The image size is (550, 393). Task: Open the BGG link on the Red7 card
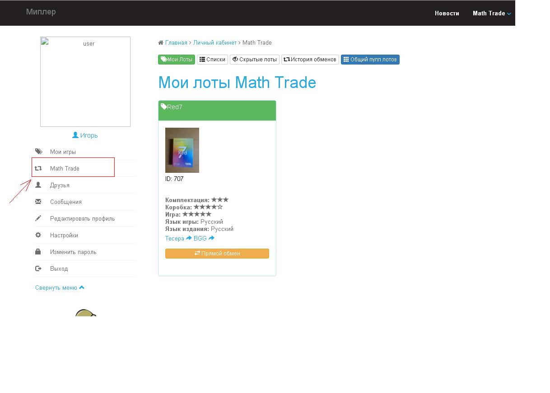click(x=200, y=238)
